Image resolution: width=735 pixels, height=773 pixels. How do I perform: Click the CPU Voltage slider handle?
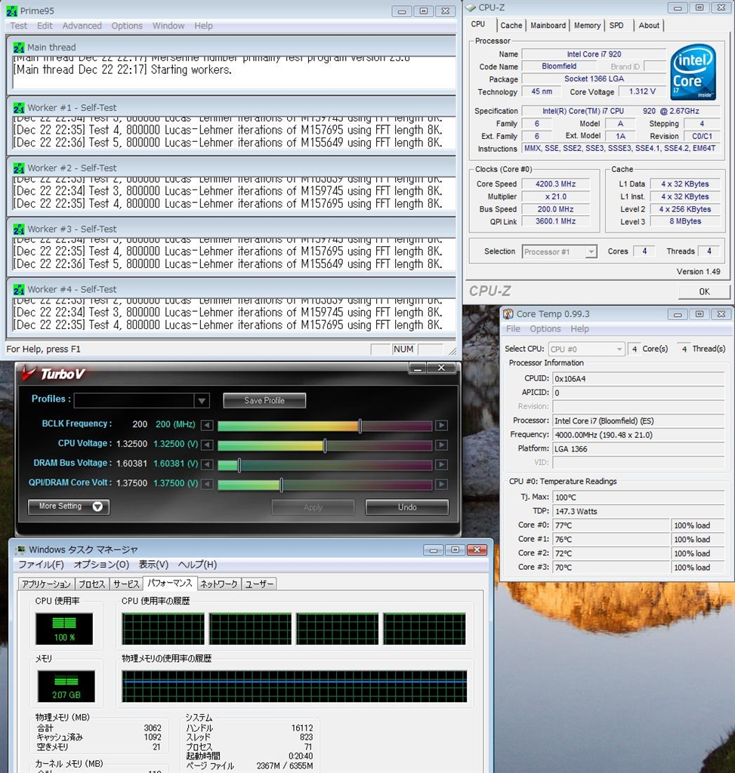[325, 445]
